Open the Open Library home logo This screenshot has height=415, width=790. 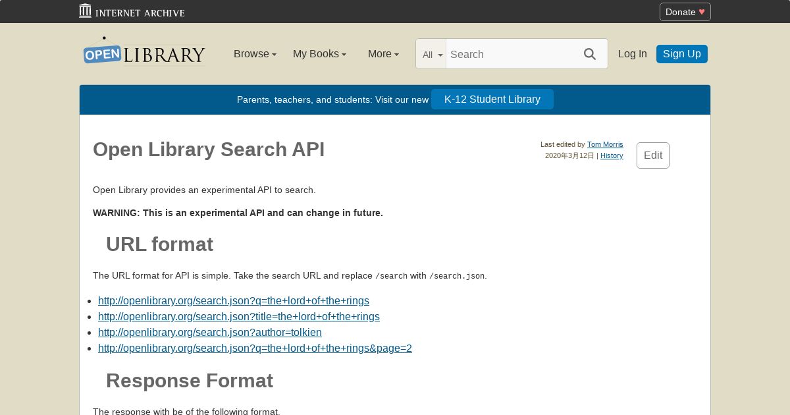[x=144, y=51]
